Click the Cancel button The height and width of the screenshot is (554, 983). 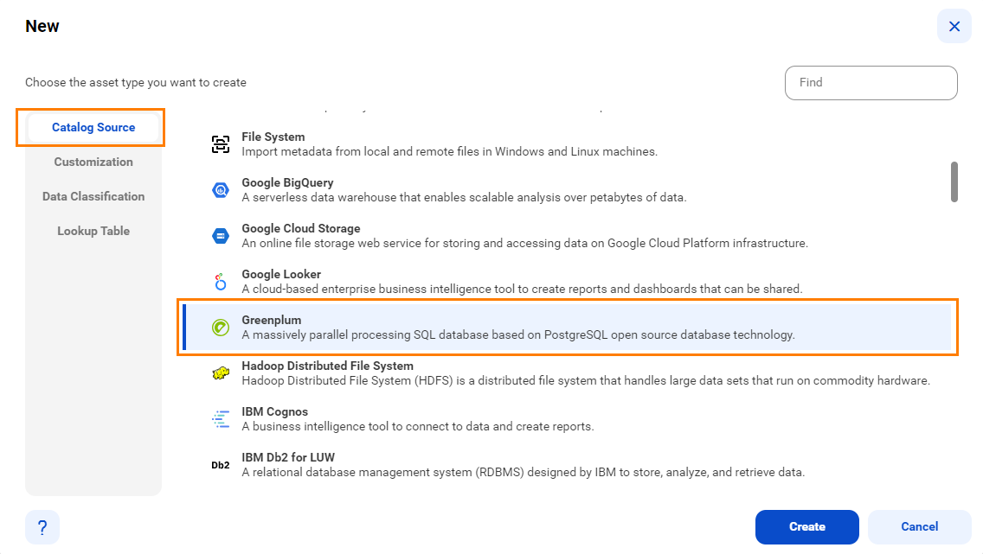point(920,527)
